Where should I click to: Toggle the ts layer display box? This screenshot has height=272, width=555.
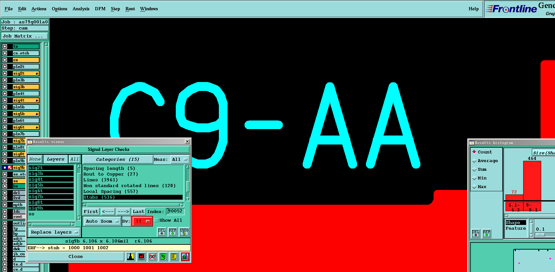coord(5,46)
